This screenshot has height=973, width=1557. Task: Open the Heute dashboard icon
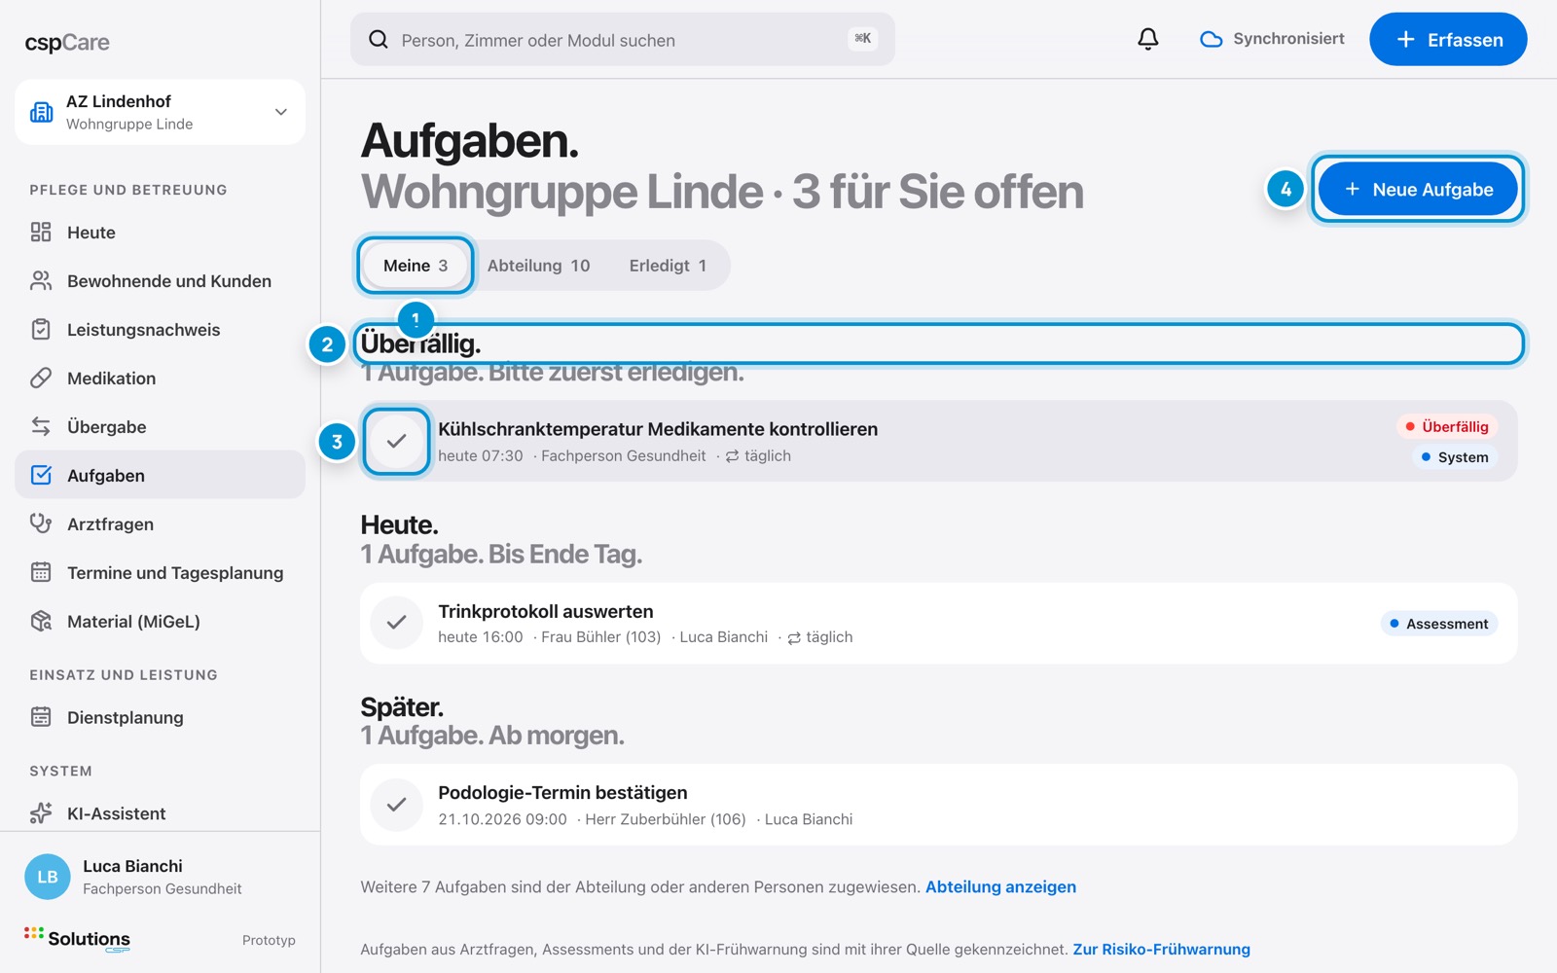pos(41,232)
